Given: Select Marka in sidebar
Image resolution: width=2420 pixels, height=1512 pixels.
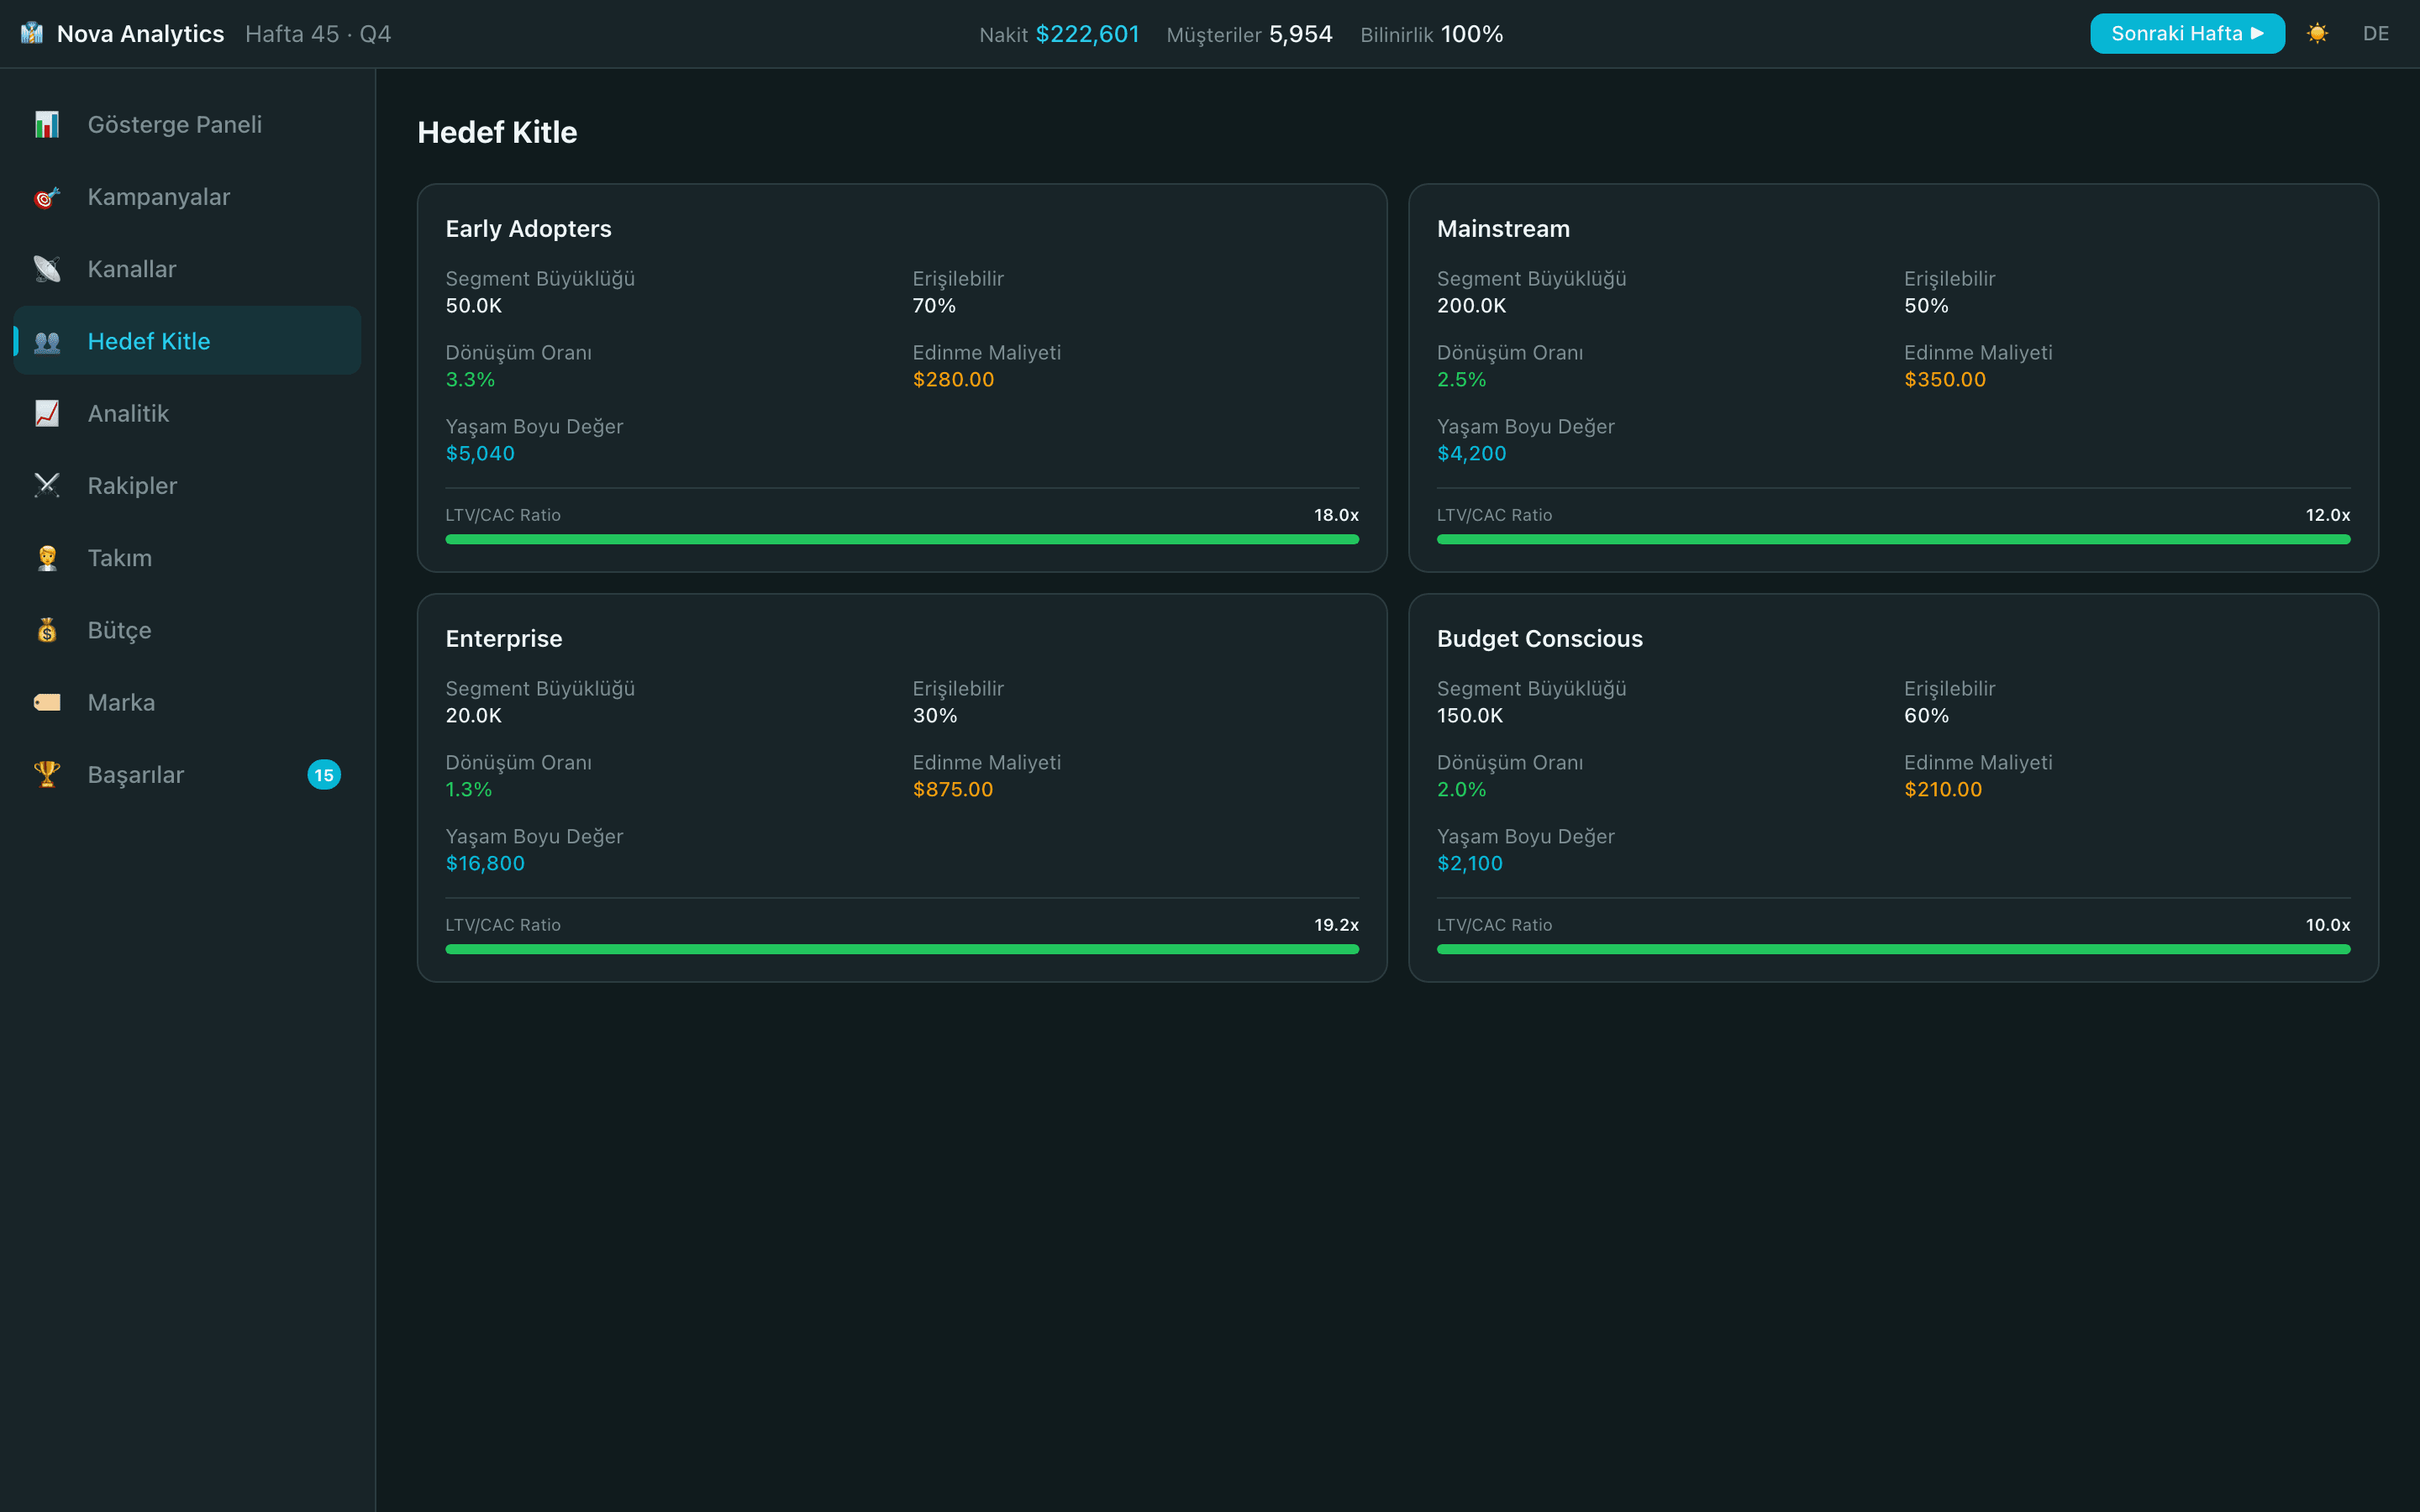Looking at the screenshot, I should [x=187, y=702].
